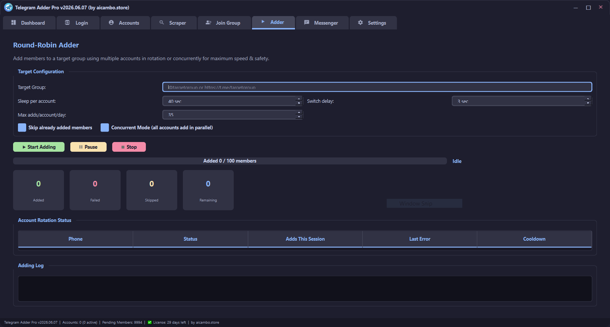Screen dimensions: 610x327
Task: Click the Settings tab gear icon
Action: point(360,22)
